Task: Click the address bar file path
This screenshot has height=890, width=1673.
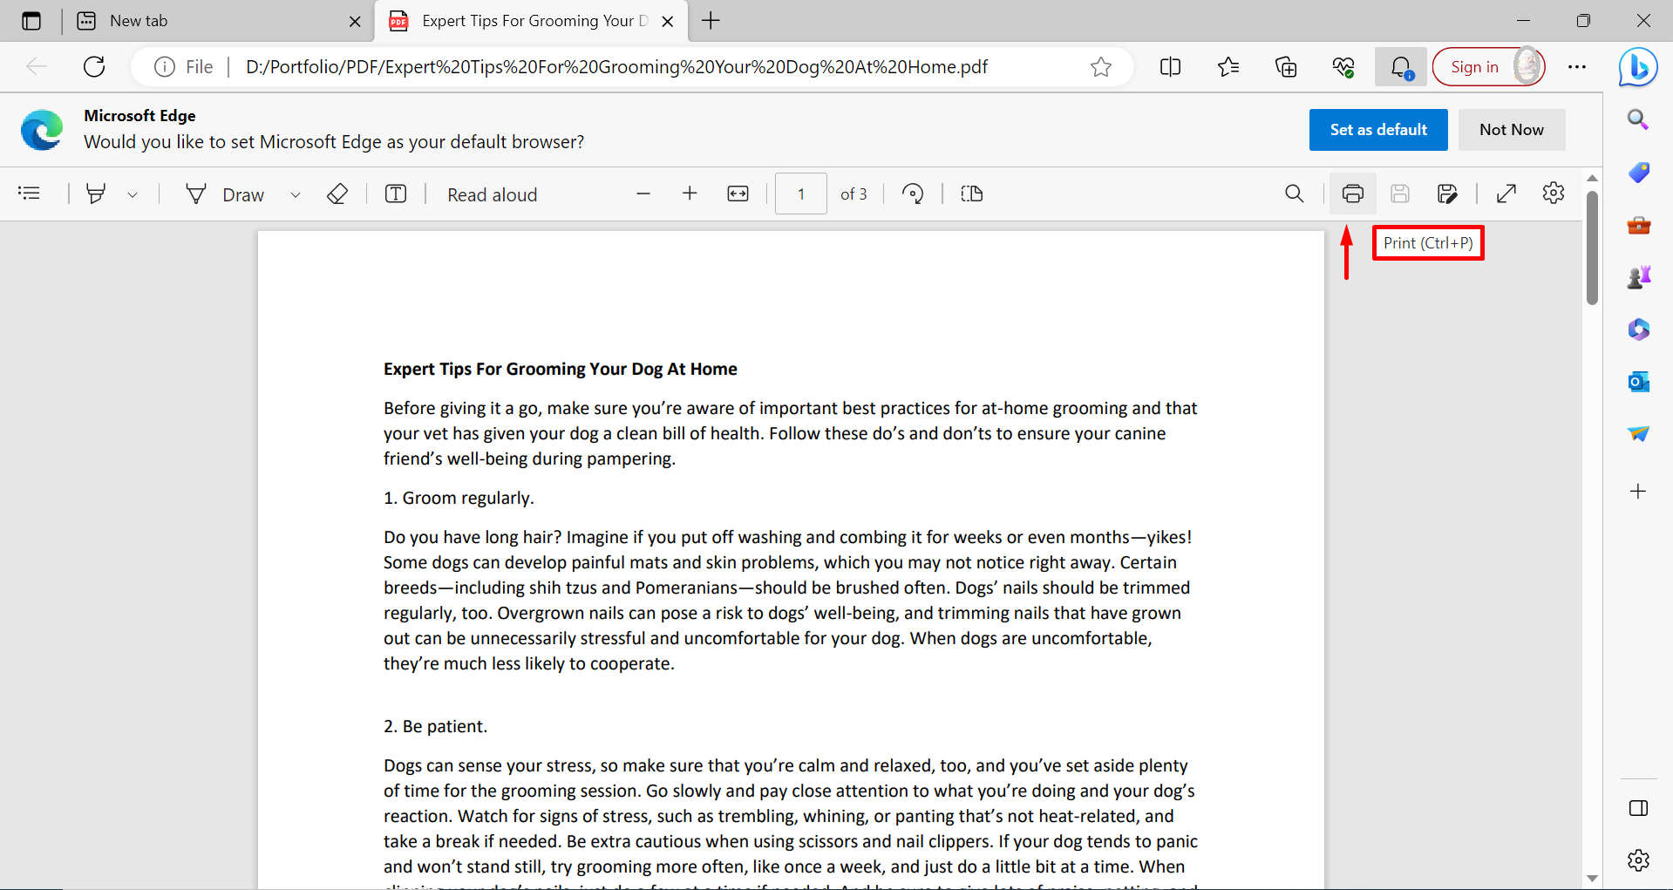Action: click(616, 67)
